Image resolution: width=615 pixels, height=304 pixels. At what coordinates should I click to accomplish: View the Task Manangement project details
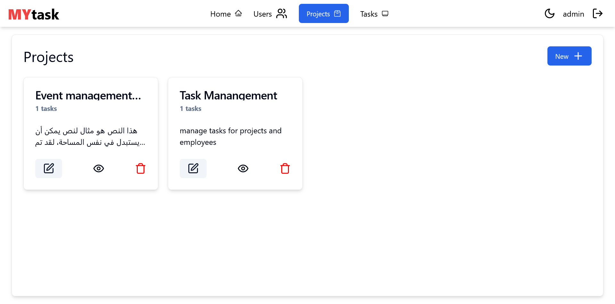[243, 168]
